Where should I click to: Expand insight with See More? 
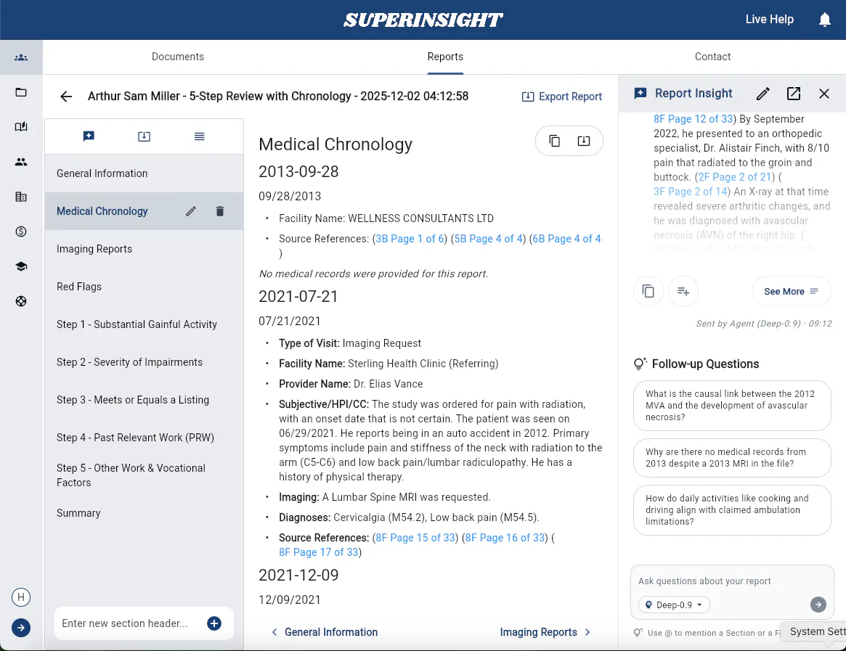pos(791,291)
